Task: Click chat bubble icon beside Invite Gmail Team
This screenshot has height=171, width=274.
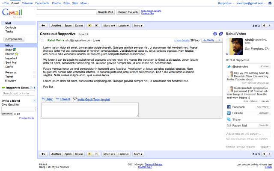Action: point(75,99)
